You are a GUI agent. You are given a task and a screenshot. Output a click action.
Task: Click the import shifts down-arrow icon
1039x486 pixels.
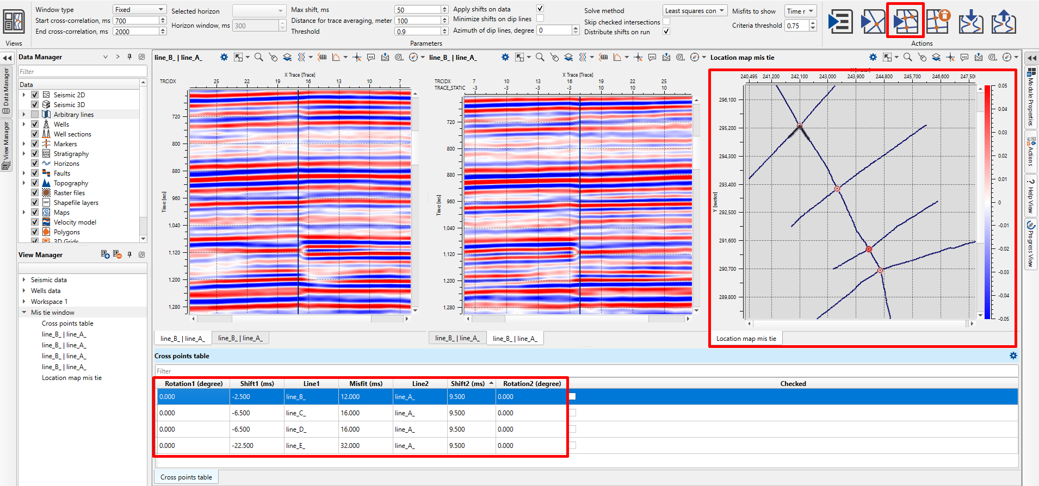[970, 22]
